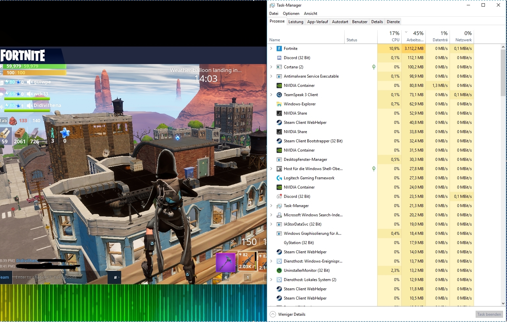Click Weniger Details to collapse view
Viewport: 507px width, 322px height.
point(287,314)
